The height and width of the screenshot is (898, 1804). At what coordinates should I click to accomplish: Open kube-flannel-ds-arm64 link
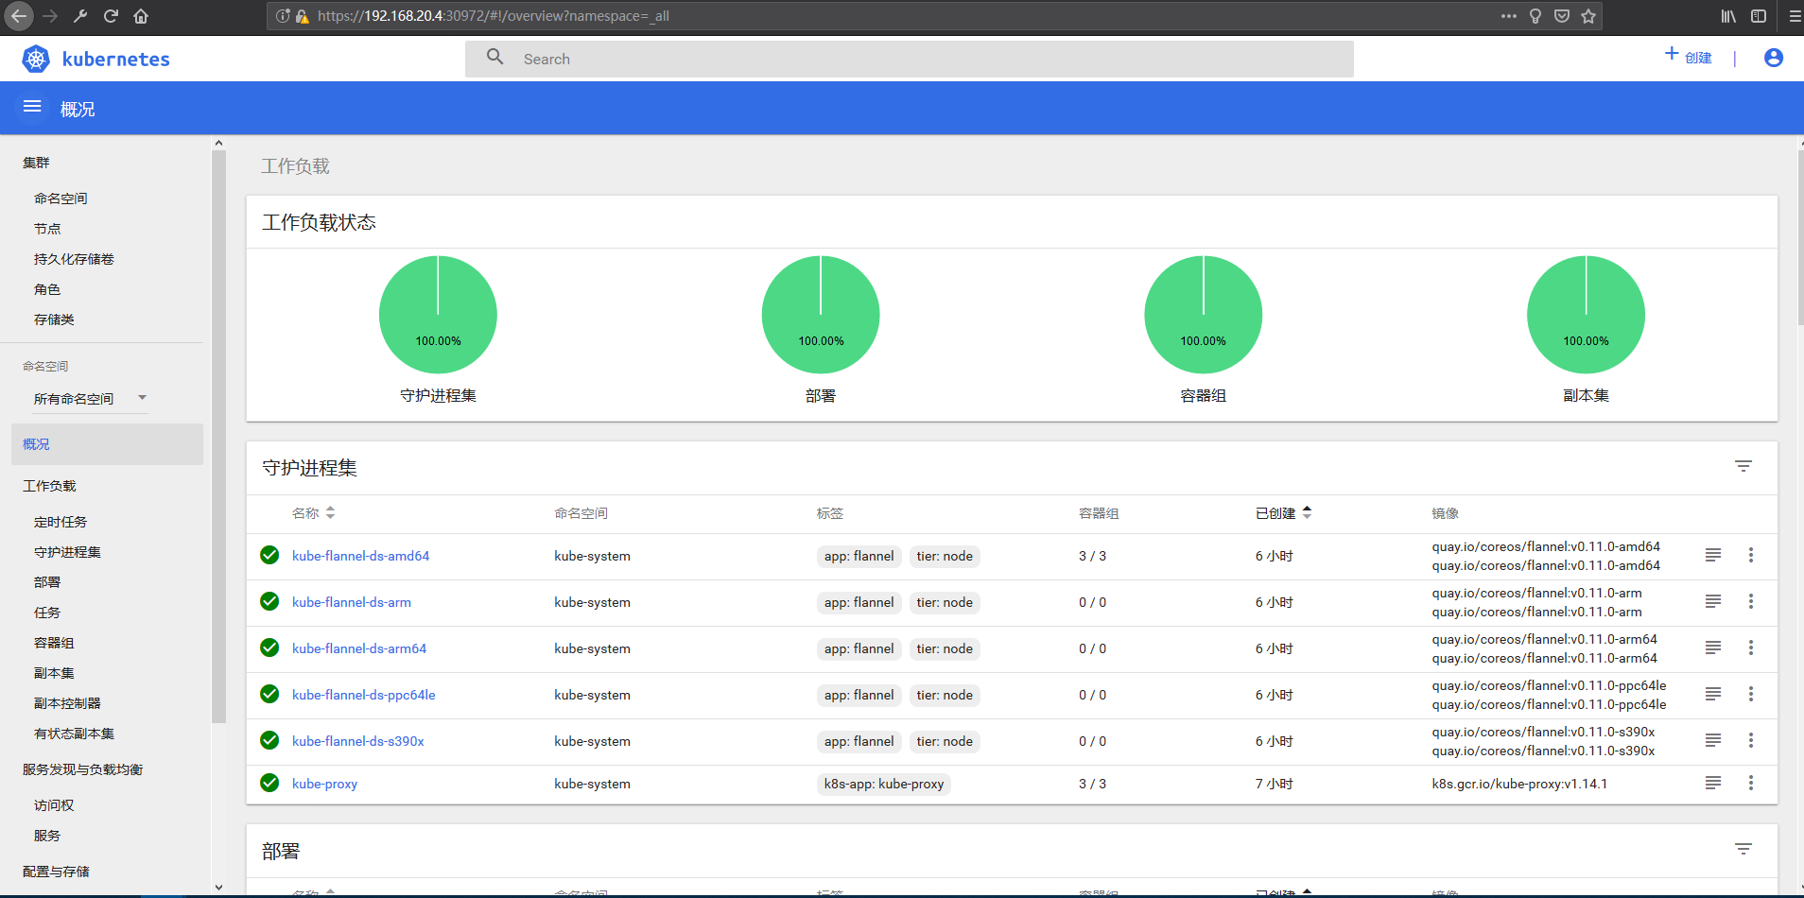point(358,648)
